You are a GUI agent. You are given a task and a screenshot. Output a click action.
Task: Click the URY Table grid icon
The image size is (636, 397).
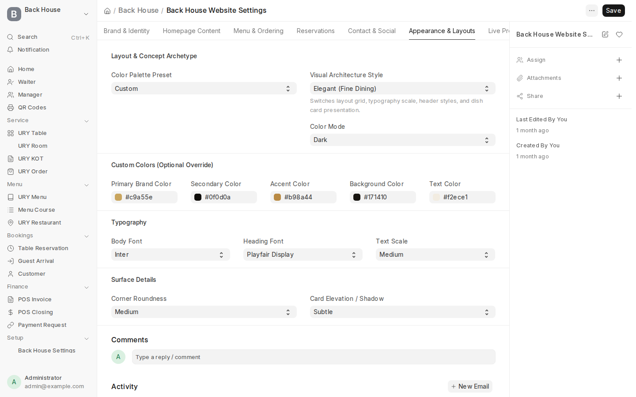(x=11, y=133)
